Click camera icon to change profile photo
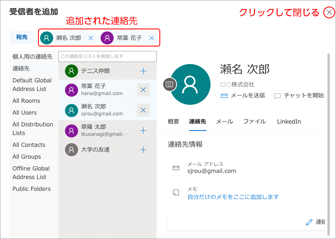The image size is (336, 239). click(170, 84)
